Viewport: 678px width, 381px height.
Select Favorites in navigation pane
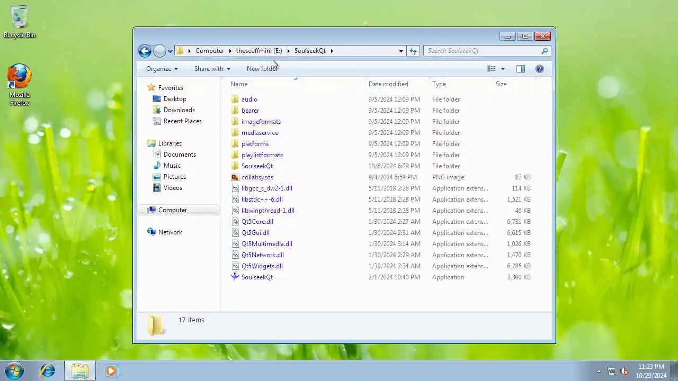click(171, 88)
